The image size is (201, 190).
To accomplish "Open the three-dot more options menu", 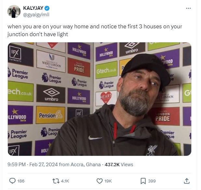I will (188, 8).
